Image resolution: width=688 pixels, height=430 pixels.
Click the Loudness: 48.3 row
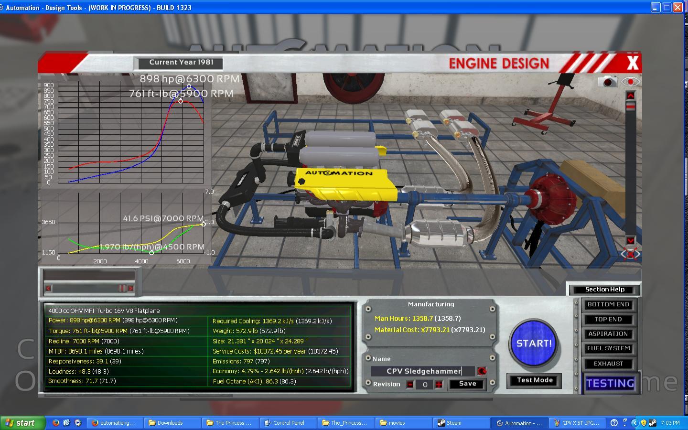click(x=127, y=371)
